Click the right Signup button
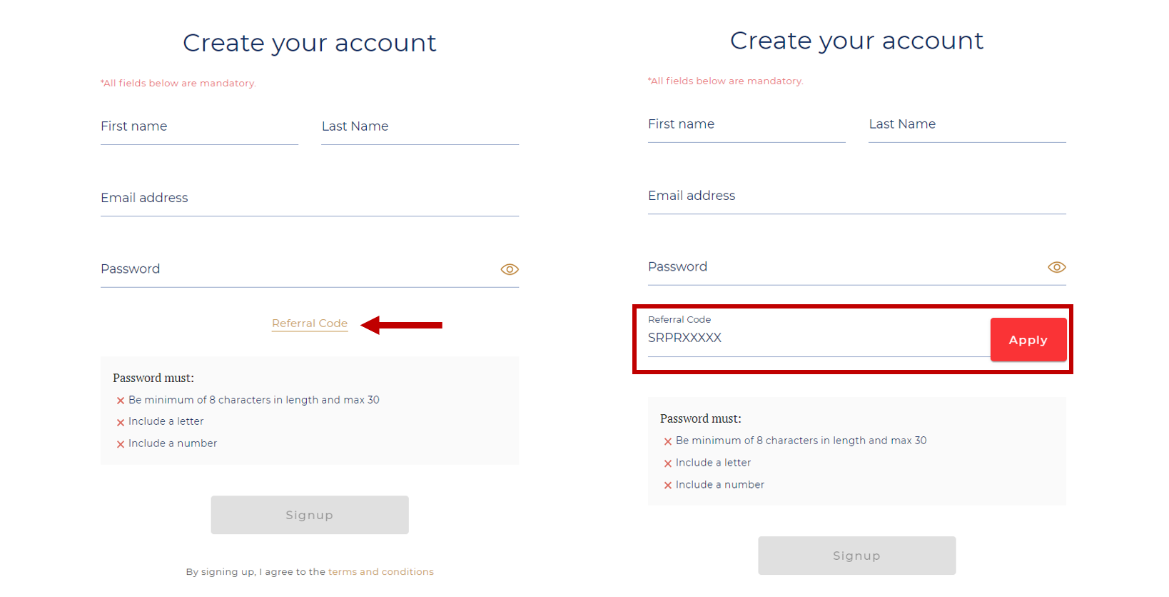 (x=856, y=556)
